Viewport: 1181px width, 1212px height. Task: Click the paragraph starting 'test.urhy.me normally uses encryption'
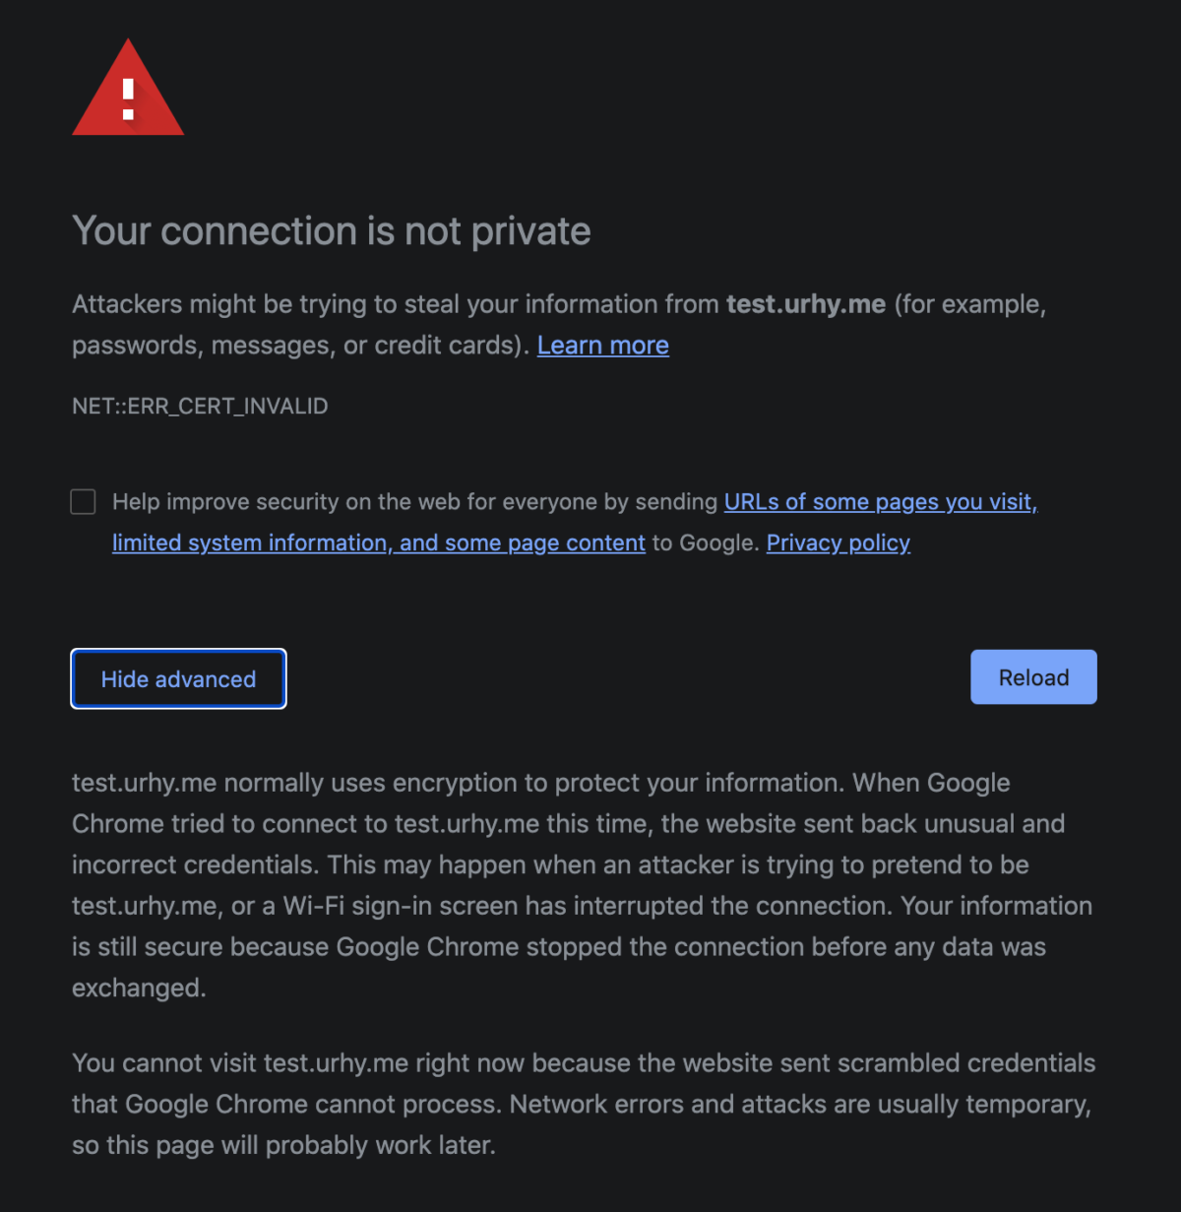pos(541,784)
